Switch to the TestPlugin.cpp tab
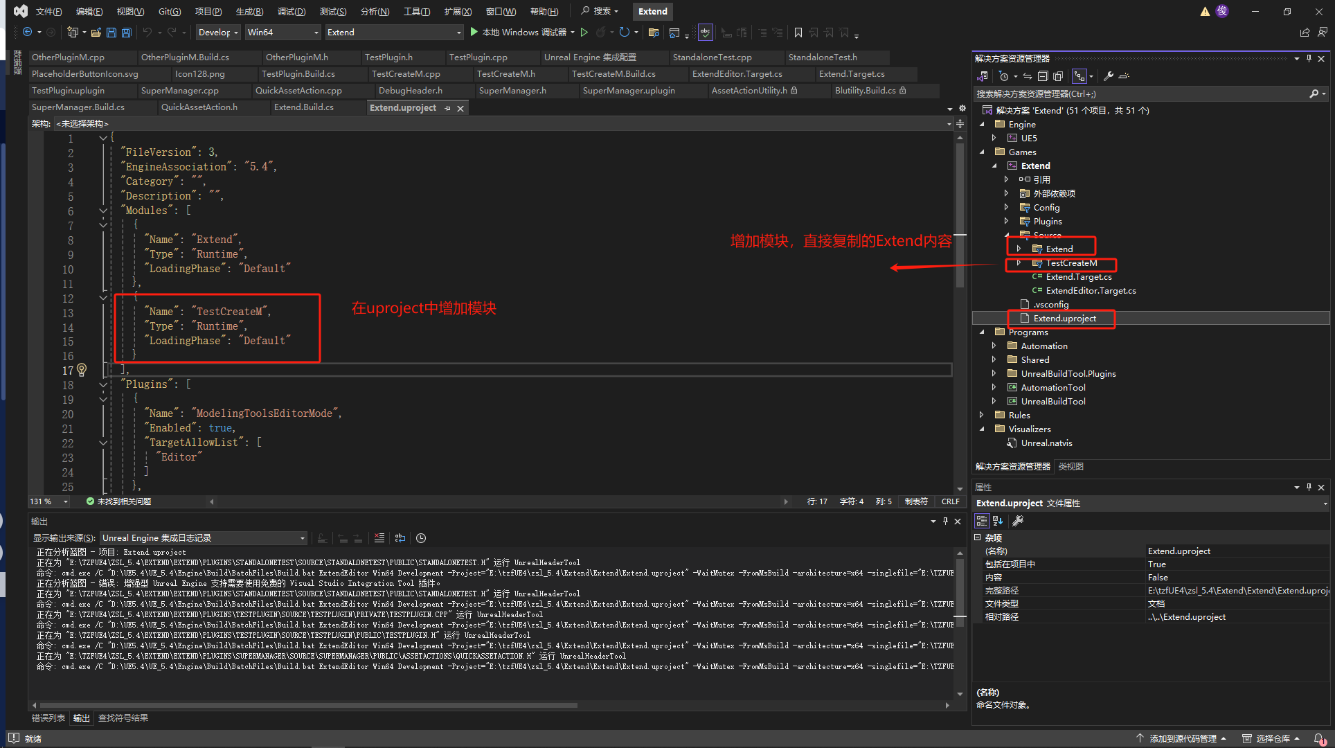The image size is (1335, 748). pyautogui.click(x=478, y=57)
